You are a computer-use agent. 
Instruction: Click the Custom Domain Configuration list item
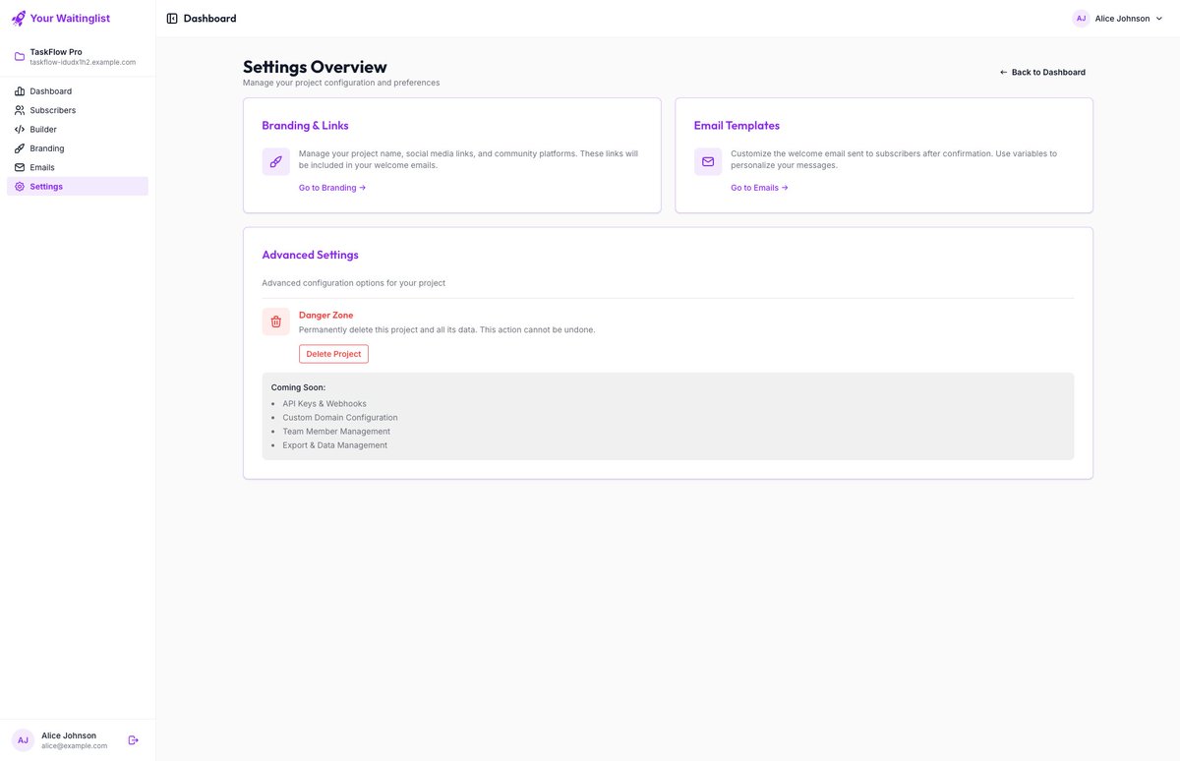pyautogui.click(x=340, y=417)
